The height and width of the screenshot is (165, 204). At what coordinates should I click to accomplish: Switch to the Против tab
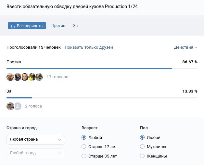(58, 26)
